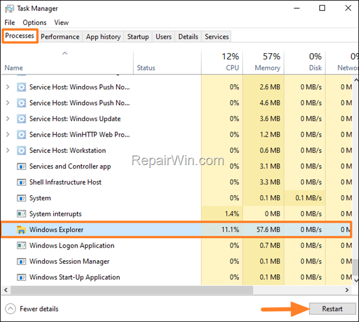Switch to the Startup tab
The width and height of the screenshot is (359, 322).
[138, 36]
